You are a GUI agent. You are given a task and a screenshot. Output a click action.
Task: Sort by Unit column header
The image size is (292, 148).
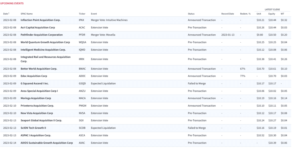(x=259, y=14)
